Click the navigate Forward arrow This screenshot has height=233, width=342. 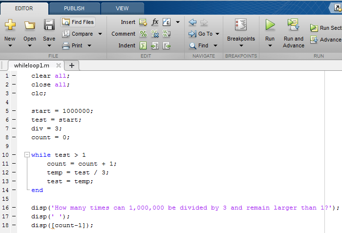click(x=204, y=22)
